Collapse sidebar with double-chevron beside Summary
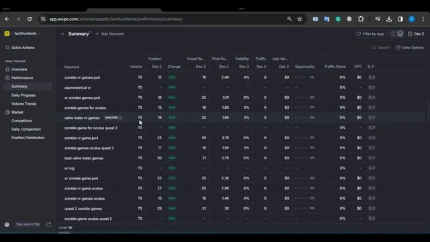 (62, 34)
